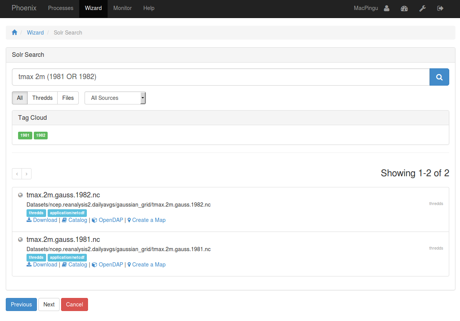This screenshot has height=321, width=460.
Task: Toggle the 1982 tag in Tag Cloud
Action: coord(41,136)
